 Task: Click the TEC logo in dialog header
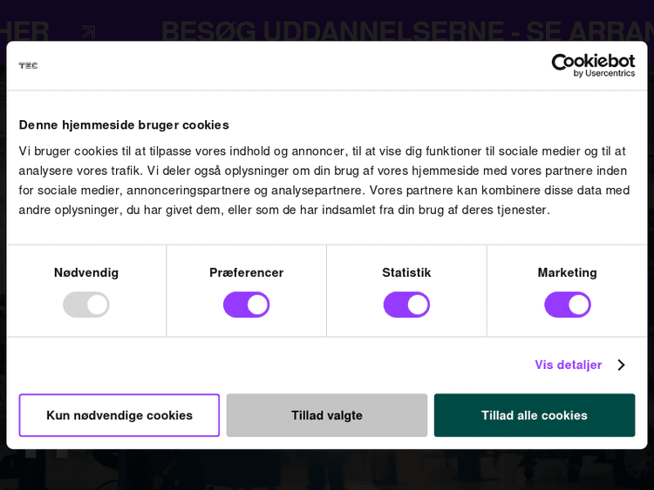28,65
